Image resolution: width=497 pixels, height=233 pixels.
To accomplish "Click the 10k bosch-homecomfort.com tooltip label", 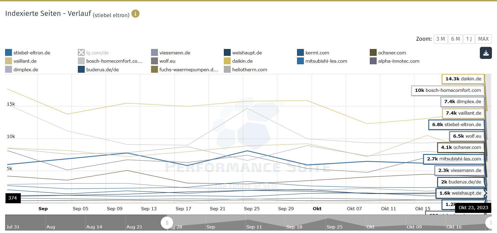I will pyautogui.click(x=448, y=90).
